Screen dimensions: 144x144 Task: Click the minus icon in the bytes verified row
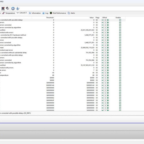(103, 65)
